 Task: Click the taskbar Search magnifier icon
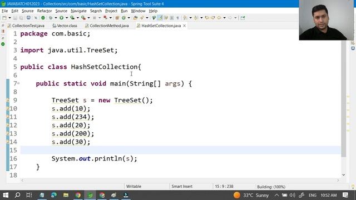coord(17,195)
